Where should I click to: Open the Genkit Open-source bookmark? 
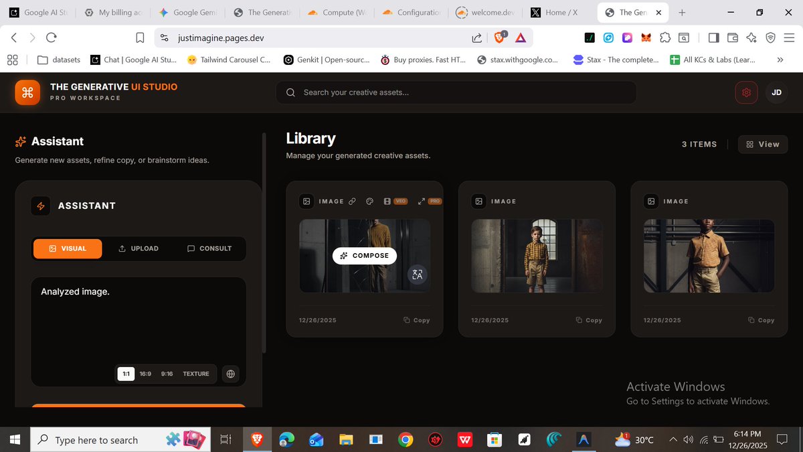point(326,60)
